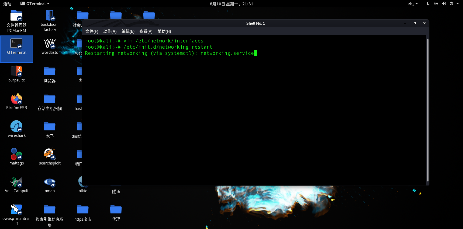The image size is (463, 229).
Task: Open nmap desktop shortcut
Action: point(50,185)
